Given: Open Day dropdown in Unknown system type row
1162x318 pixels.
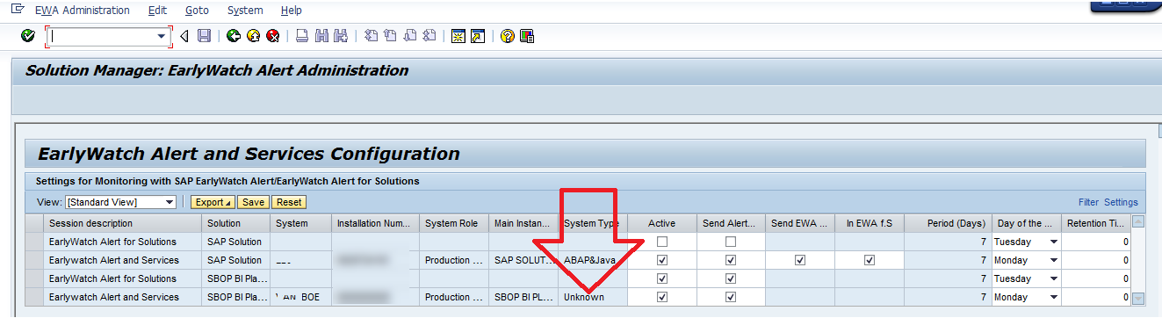Looking at the screenshot, I should click(x=1054, y=297).
